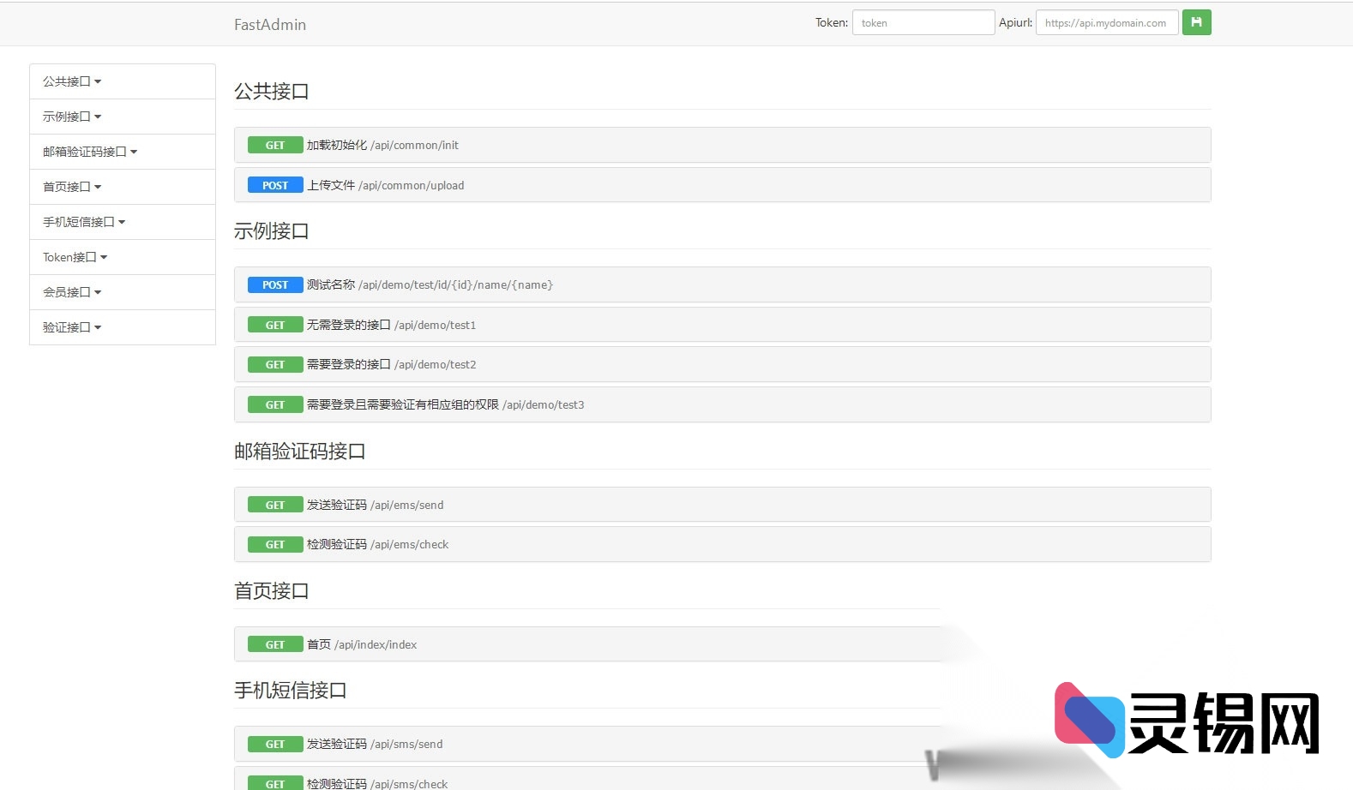
Task: Open the 邮箱验证码接口 sidebar menu
Action: click(x=90, y=152)
